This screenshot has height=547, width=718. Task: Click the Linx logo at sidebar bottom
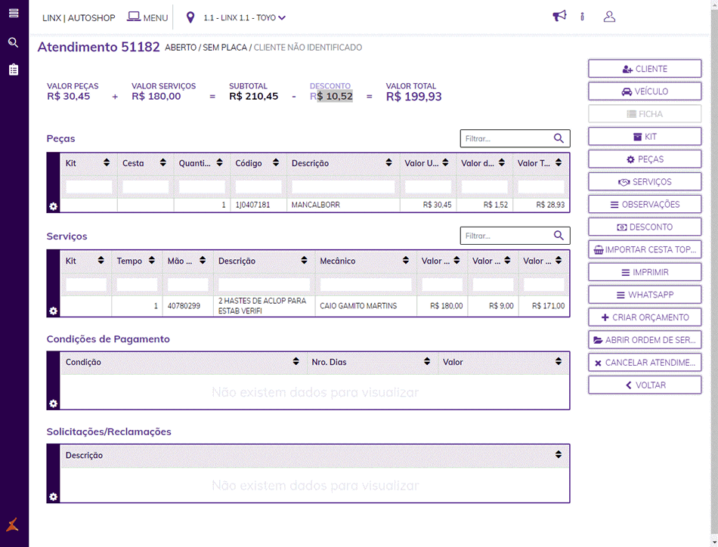coord(13,525)
